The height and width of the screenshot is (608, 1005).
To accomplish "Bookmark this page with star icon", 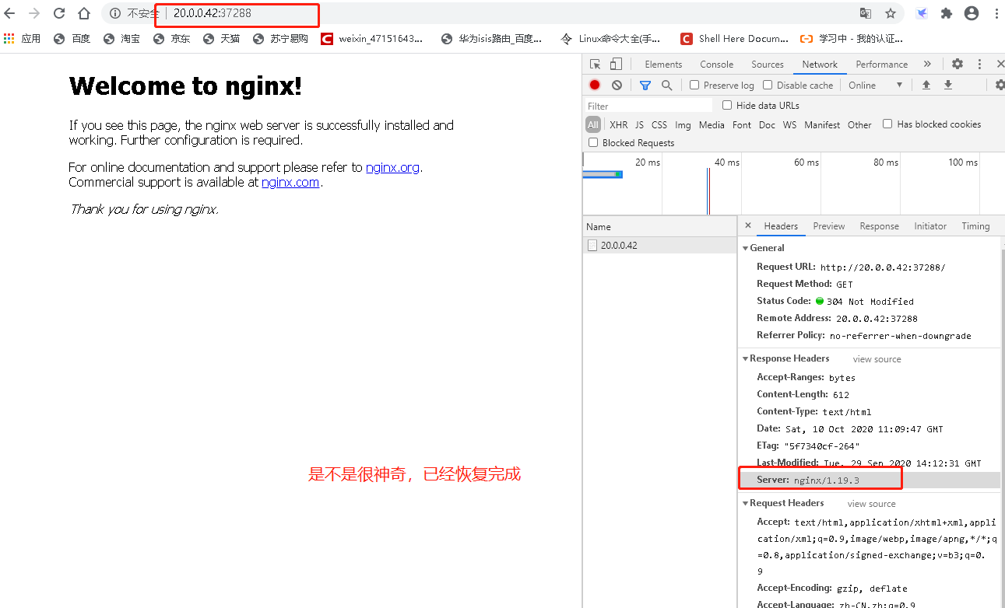I will (x=891, y=13).
